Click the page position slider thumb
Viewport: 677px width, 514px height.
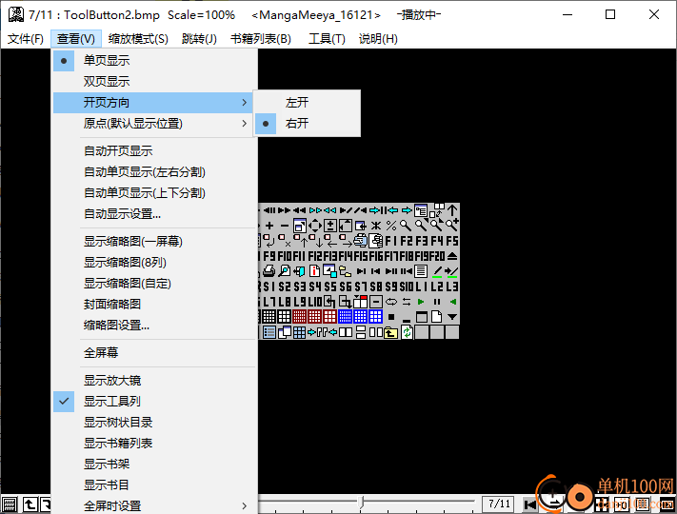pos(362,502)
